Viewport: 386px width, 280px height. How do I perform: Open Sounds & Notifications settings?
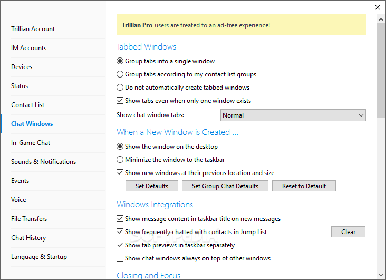[x=44, y=161]
